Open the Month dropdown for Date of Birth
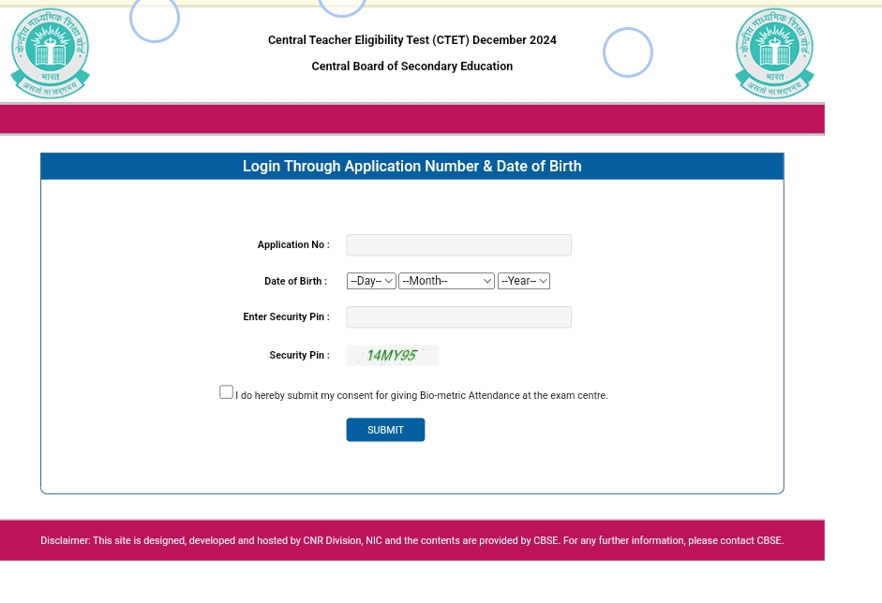The height and width of the screenshot is (603, 882). (x=447, y=281)
